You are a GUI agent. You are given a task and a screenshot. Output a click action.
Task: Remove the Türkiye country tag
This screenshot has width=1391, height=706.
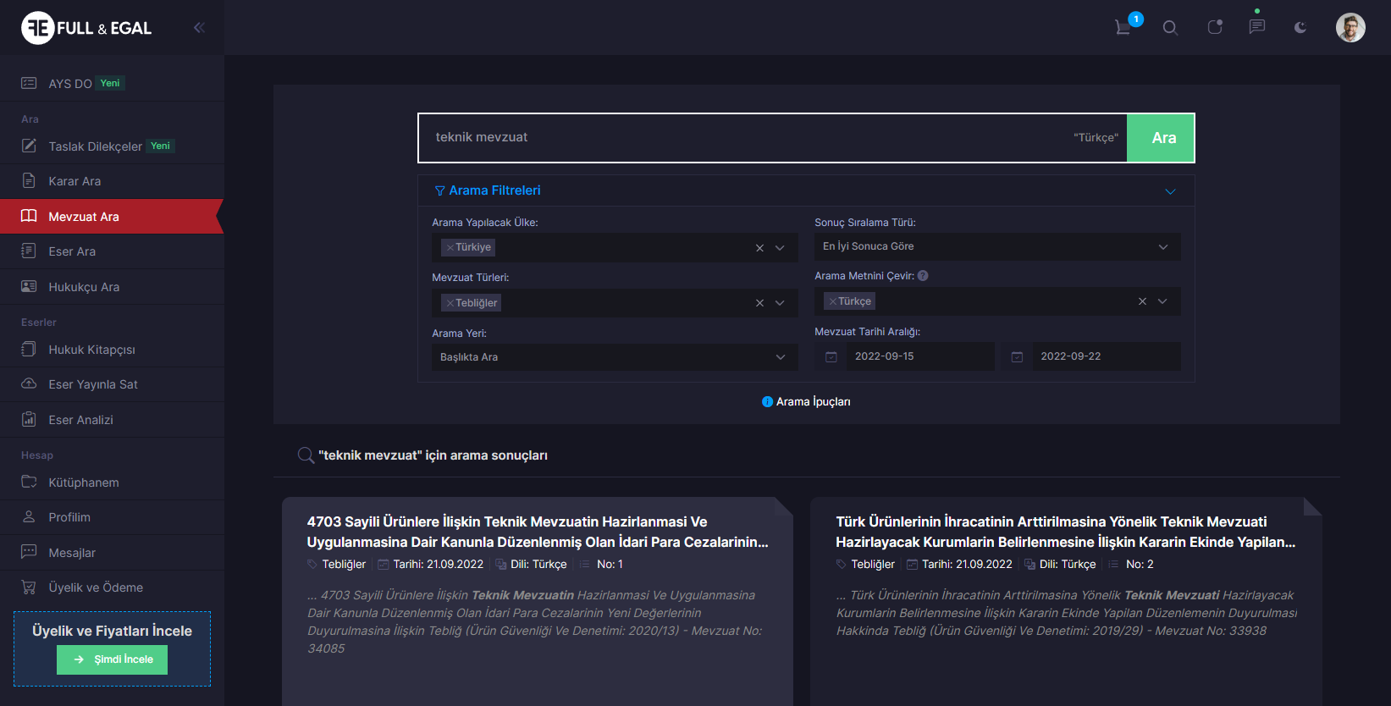point(450,248)
